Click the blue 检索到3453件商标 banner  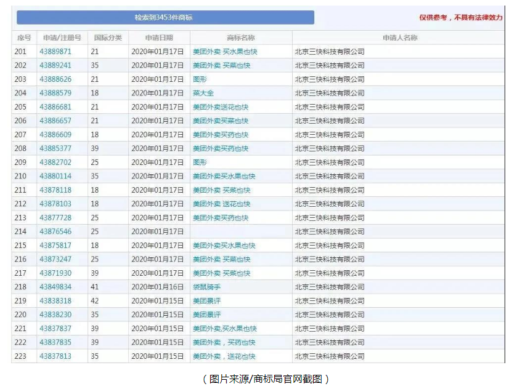click(165, 17)
